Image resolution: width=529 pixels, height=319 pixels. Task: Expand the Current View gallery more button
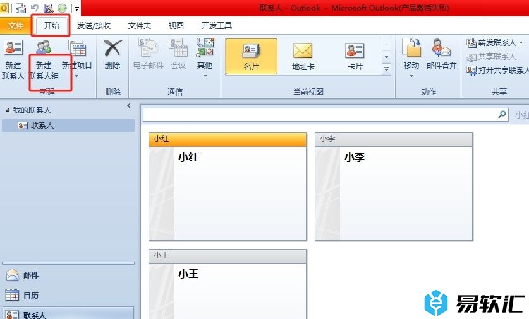tap(387, 69)
